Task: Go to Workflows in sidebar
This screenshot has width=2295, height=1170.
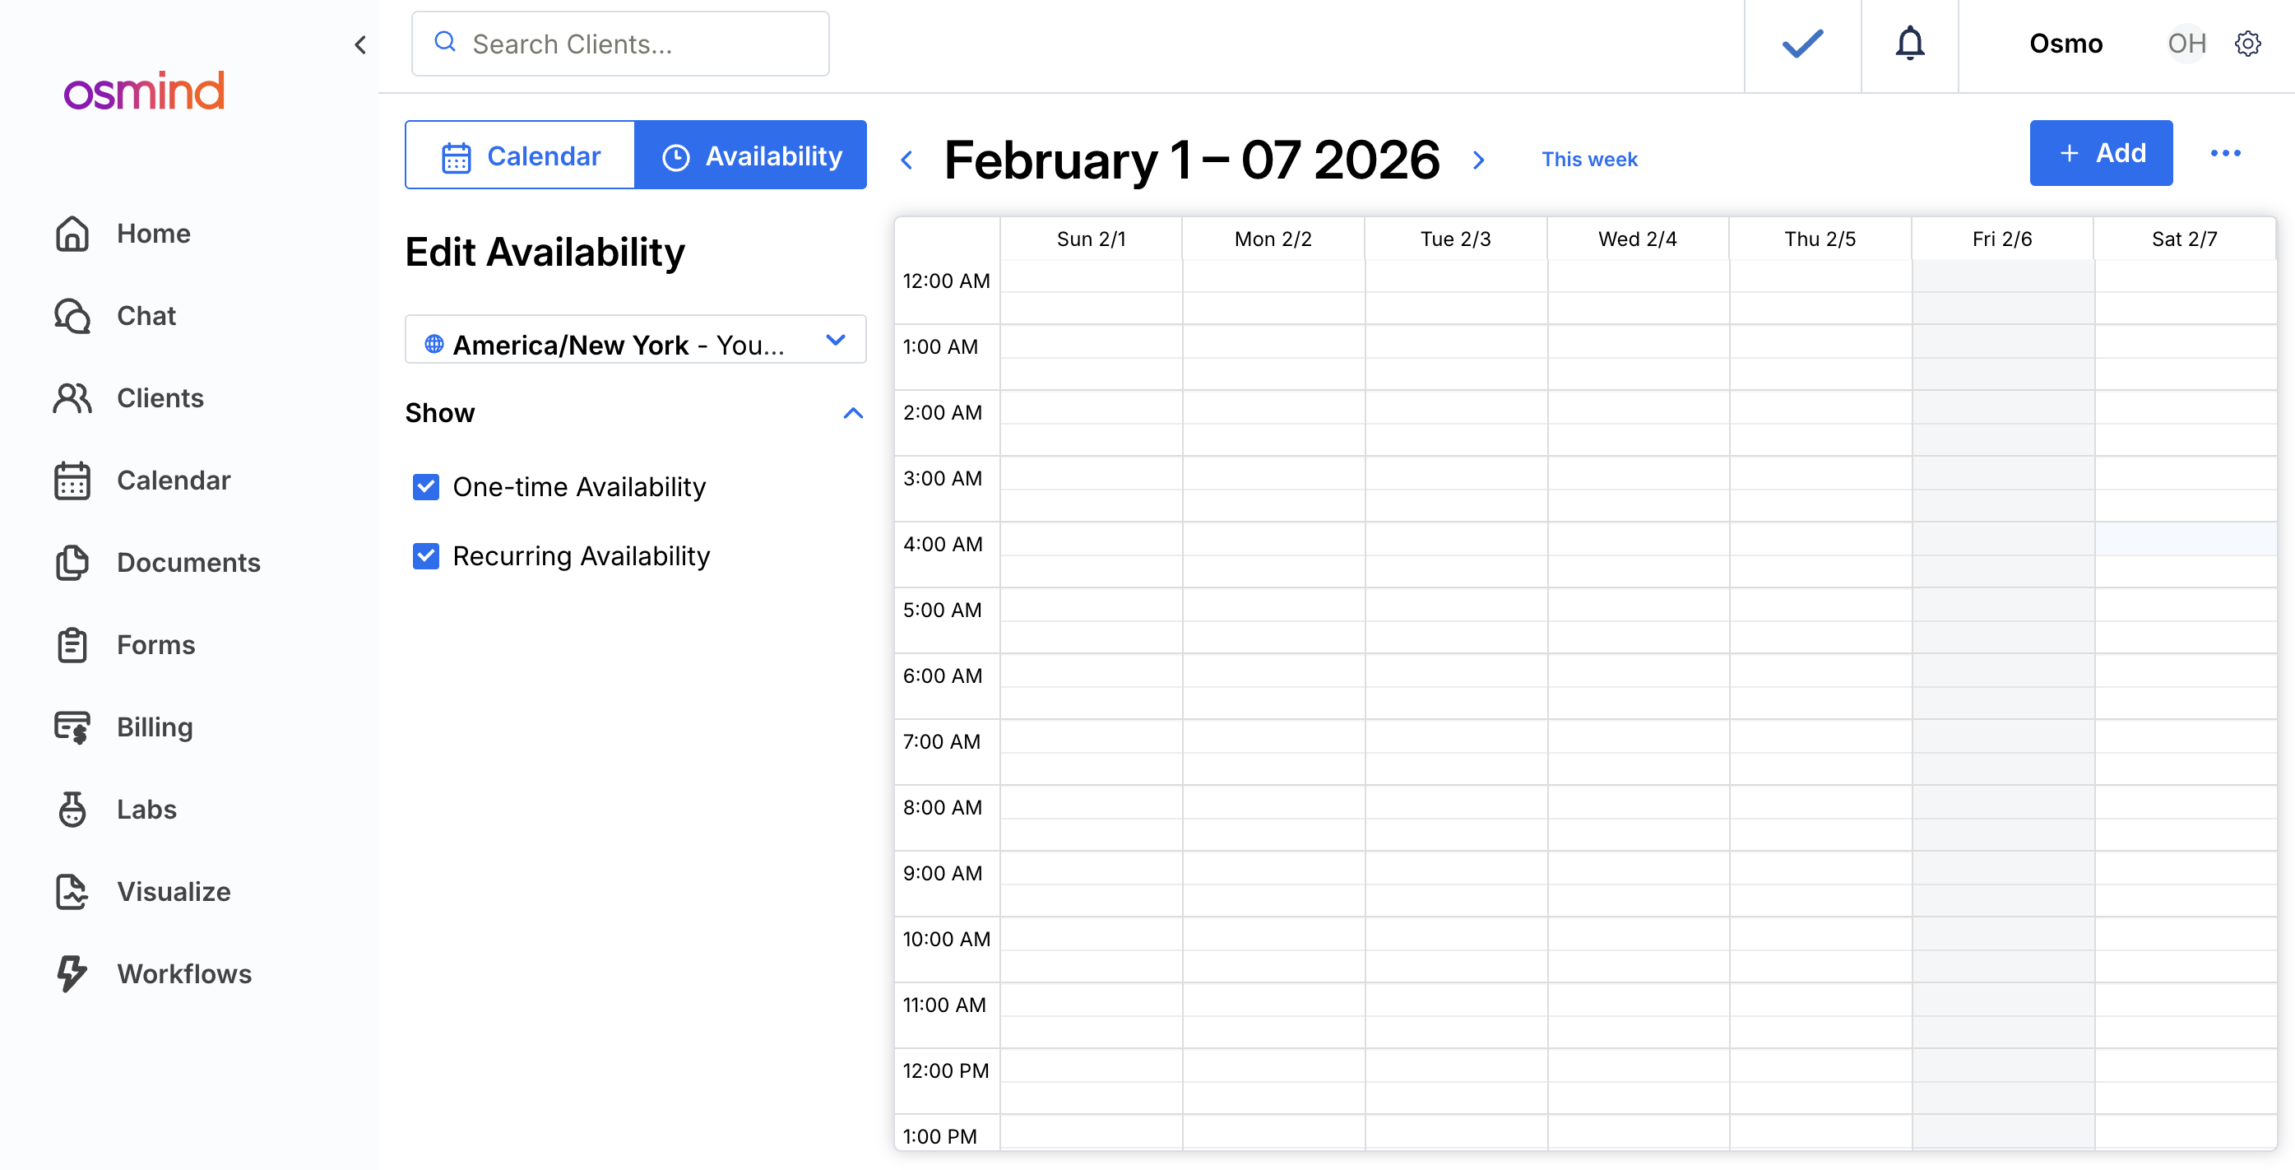Action: click(x=184, y=974)
